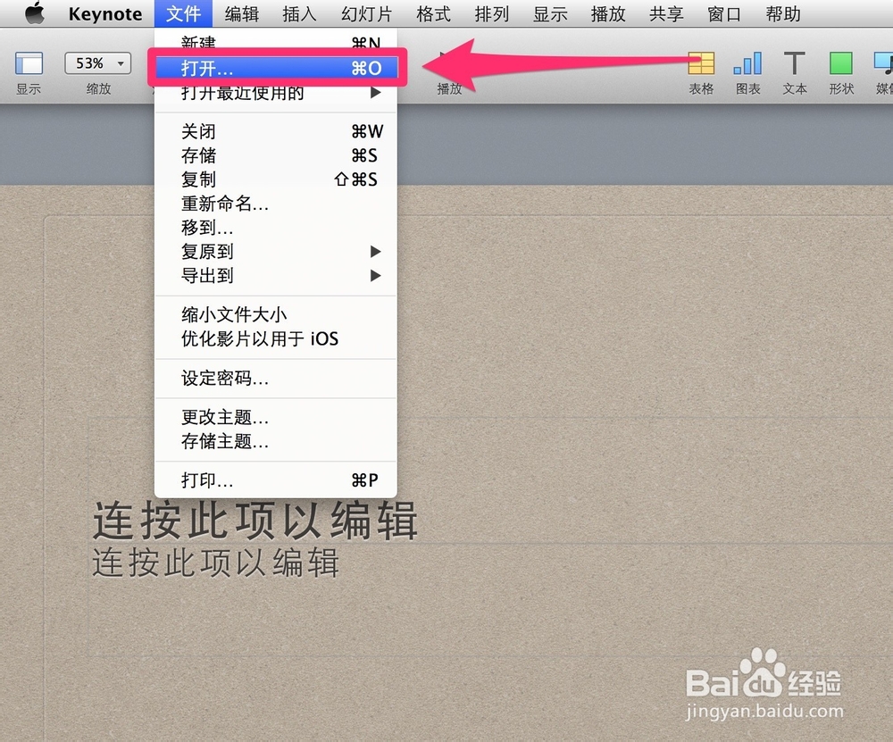Open the Apple menu

point(35,13)
